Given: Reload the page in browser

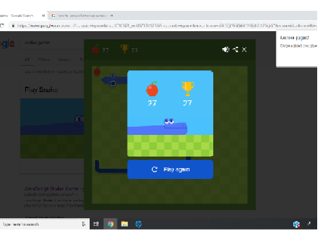Looking at the screenshot, I should coord(2,26).
